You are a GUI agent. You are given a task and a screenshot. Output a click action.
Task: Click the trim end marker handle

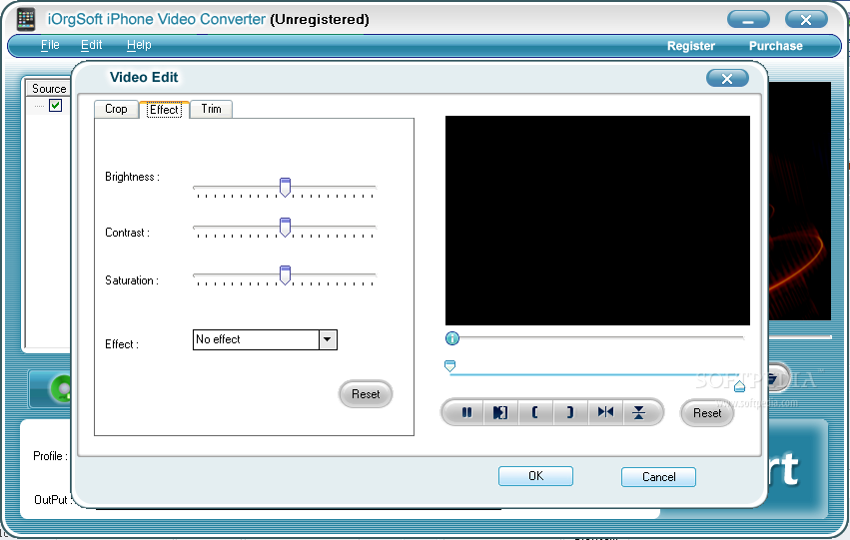[739, 386]
